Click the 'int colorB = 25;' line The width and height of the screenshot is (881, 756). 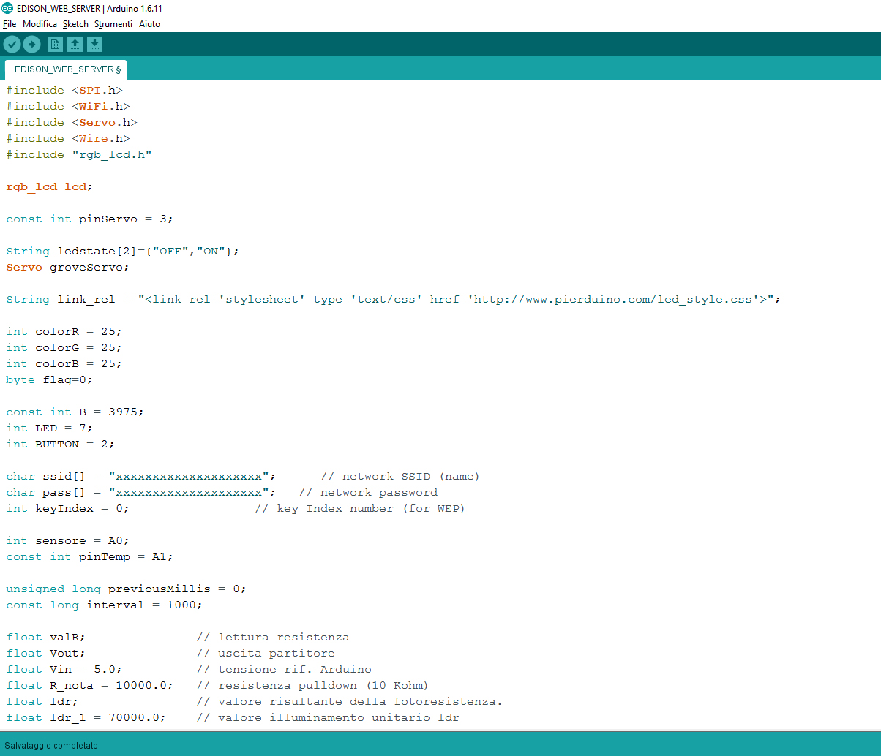pyautogui.click(x=64, y=363)
